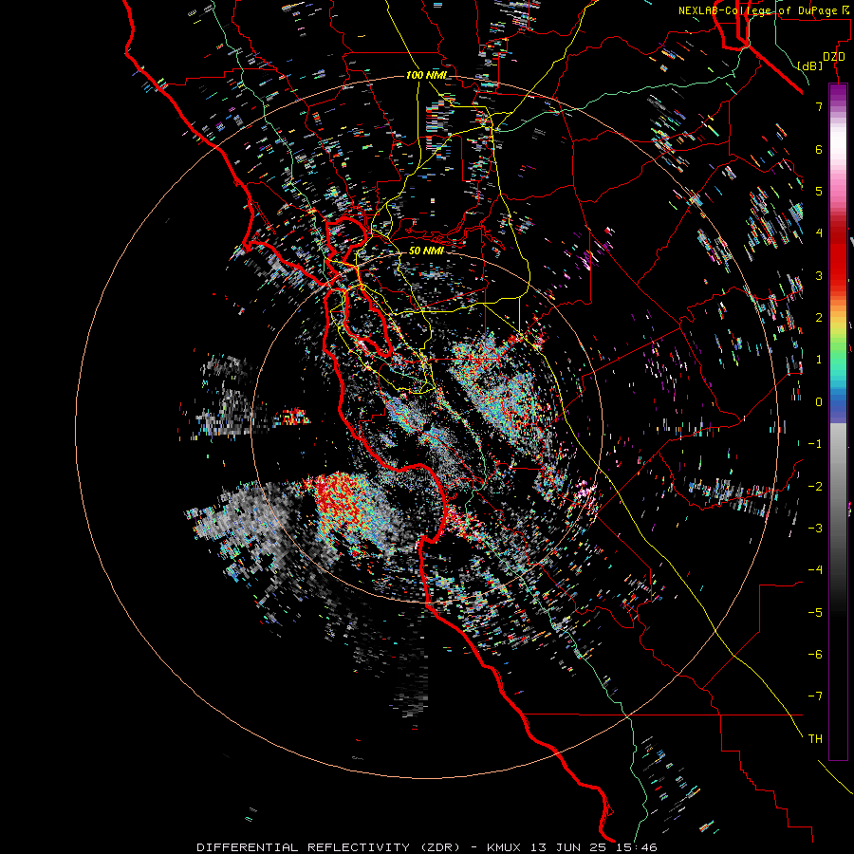Click the "1" value on color scale

click(x=819, y=360)
